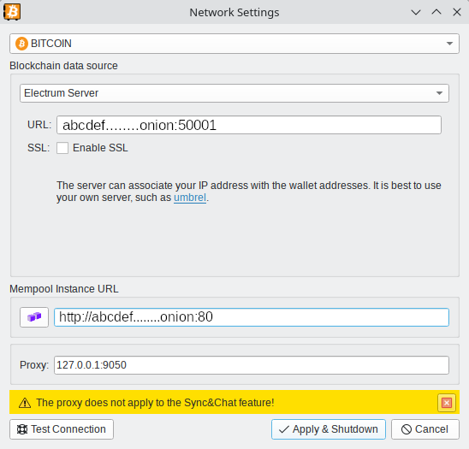This screenshot has height=449, width=469.
Task: Click the Mempool Instance URL field
Action: pos(252,317)
